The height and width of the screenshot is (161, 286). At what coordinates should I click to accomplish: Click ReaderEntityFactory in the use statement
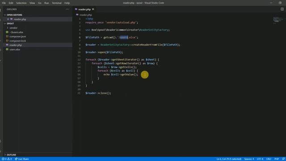(x=154, y=30)
